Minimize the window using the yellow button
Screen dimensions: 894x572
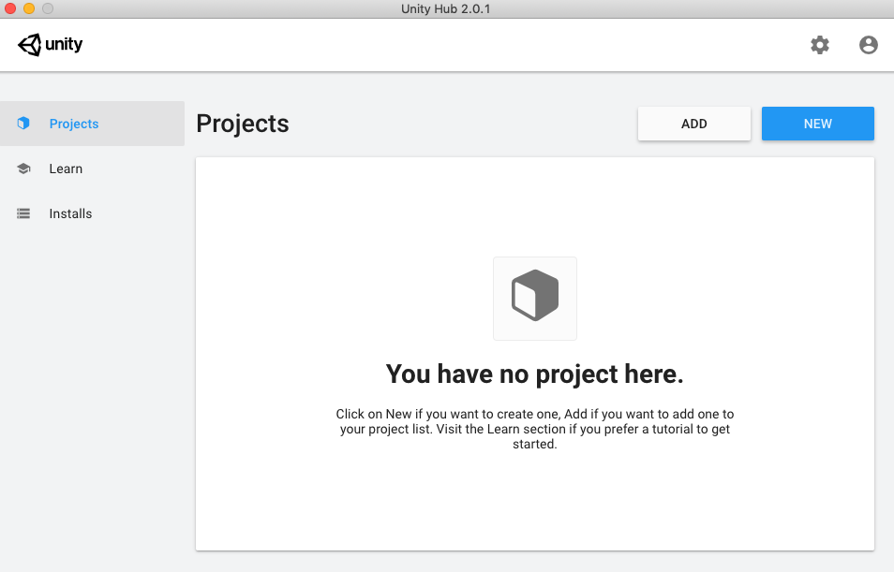tap(29, 8)
